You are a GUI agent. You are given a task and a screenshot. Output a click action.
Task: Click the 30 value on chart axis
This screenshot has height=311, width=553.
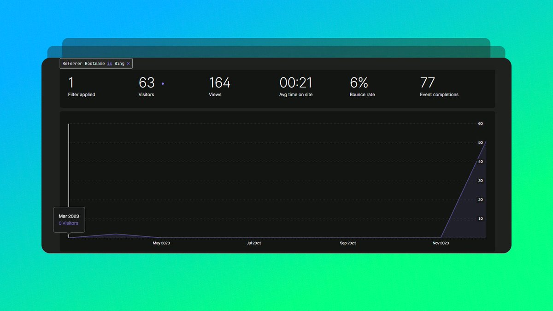[x=480, y=181]
